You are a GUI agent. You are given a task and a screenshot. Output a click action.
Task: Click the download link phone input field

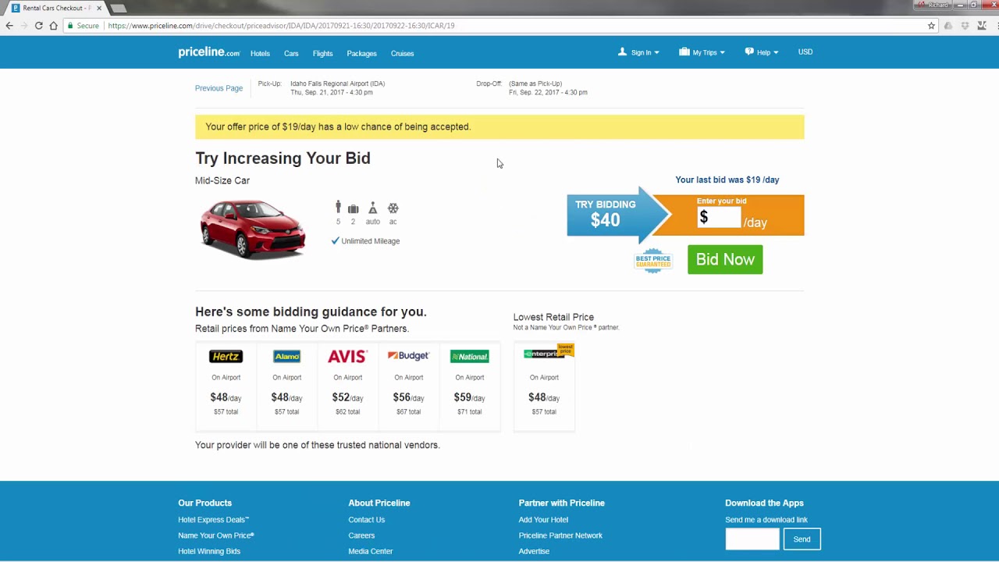click(752, 539)
